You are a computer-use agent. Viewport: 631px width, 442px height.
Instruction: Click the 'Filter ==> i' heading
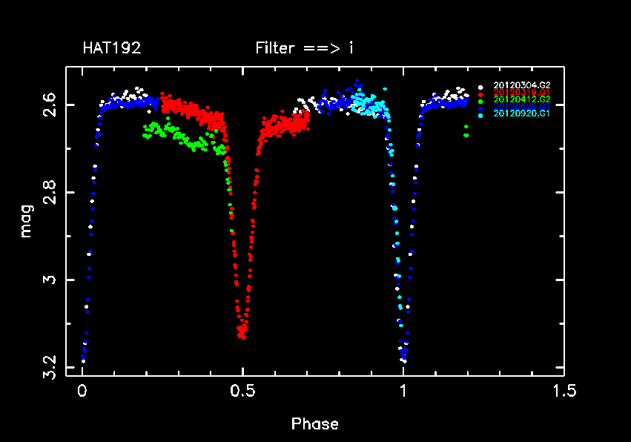[x=304, y=49]
